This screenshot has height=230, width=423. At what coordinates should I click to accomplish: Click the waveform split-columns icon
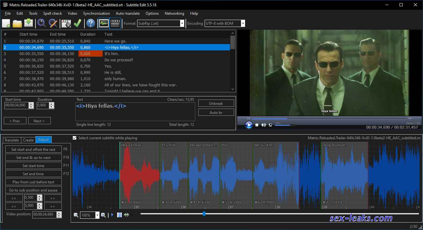pyautogui.click(x=119, y=215)
